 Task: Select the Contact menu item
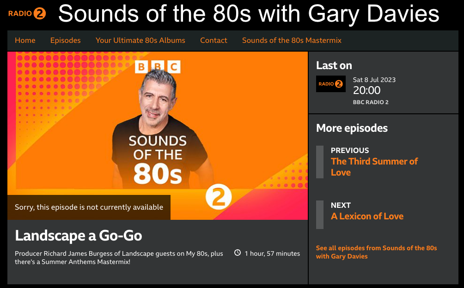pyautogui.click(x=214, y=41)
